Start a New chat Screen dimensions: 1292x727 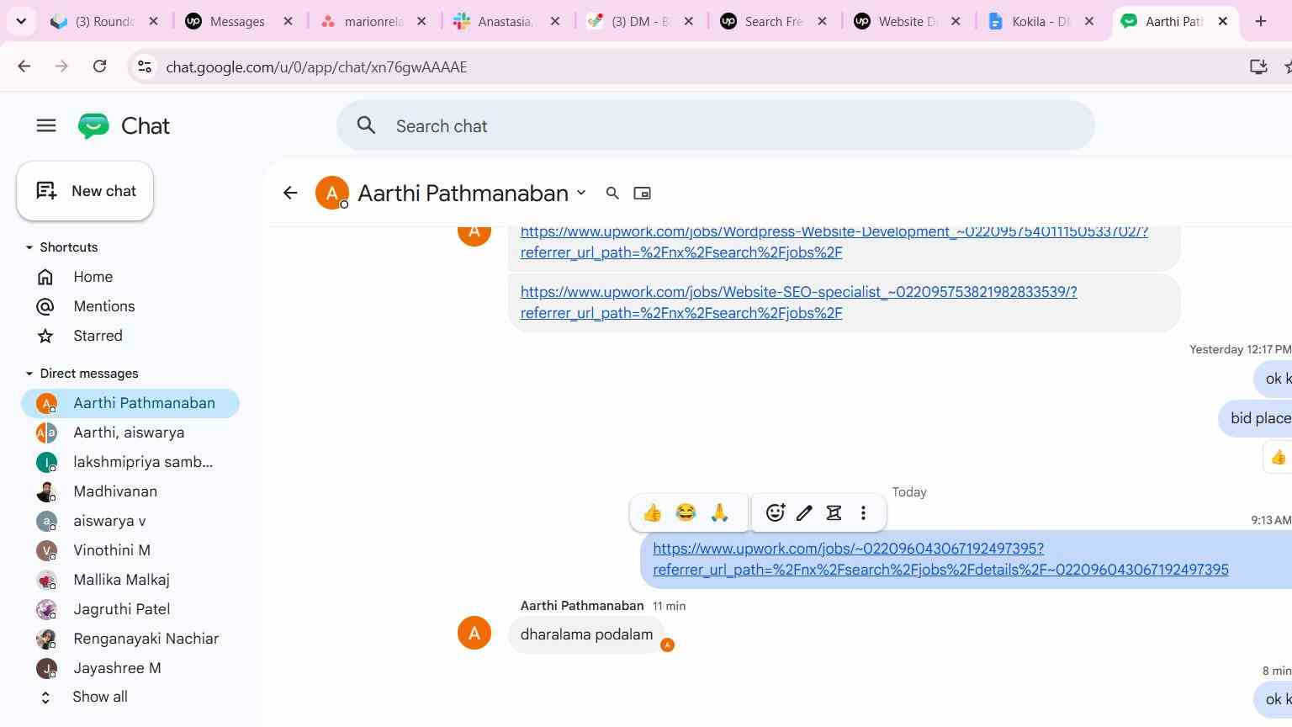click(x=85, y=191)
